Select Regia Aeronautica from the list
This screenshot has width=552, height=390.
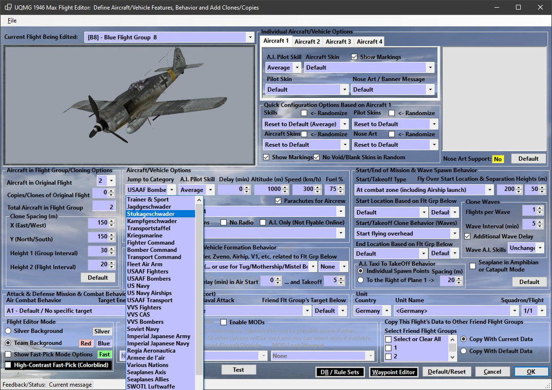(160, 351)
